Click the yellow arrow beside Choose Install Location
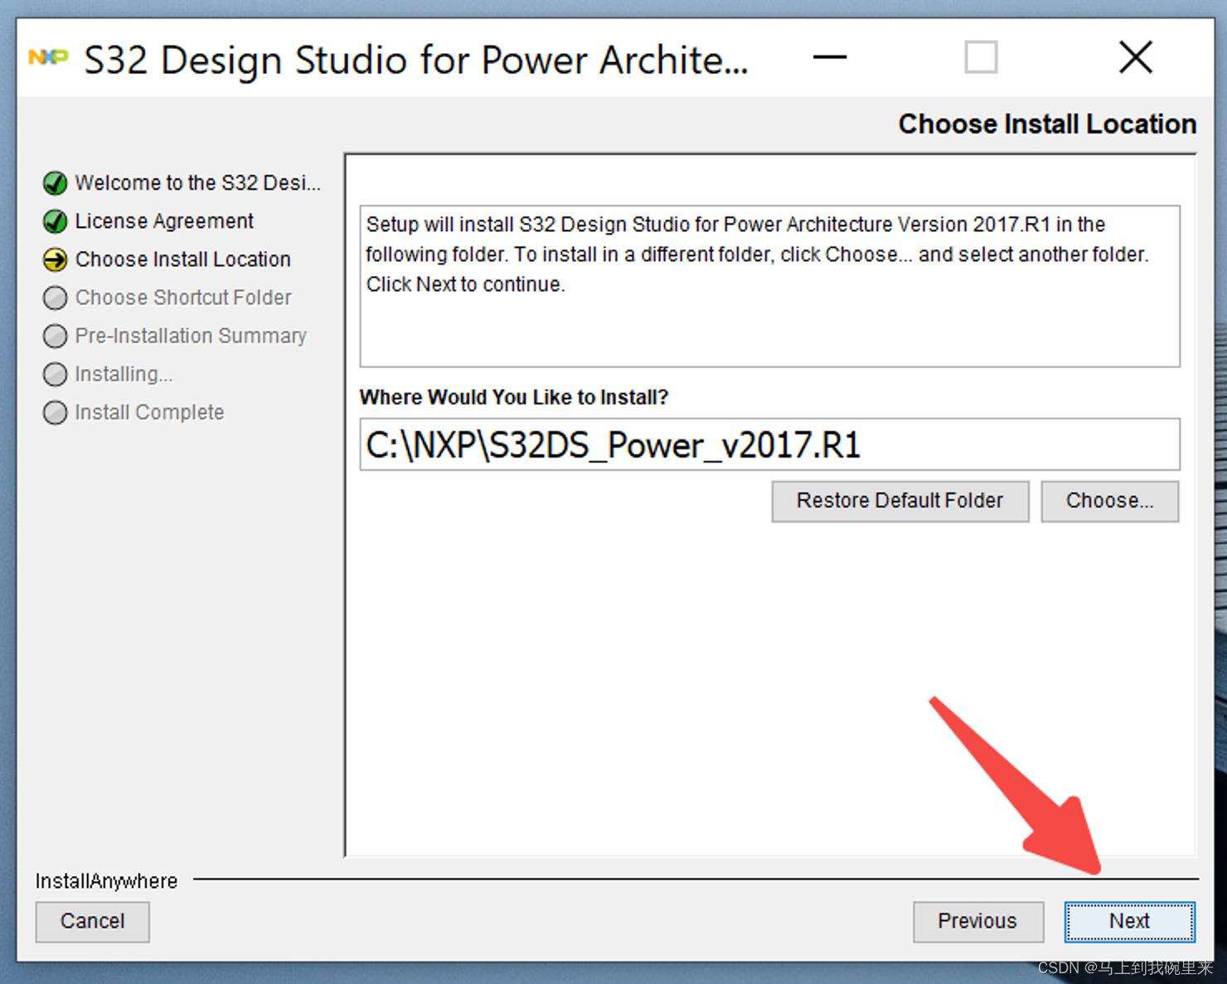 tap(55, 259)
